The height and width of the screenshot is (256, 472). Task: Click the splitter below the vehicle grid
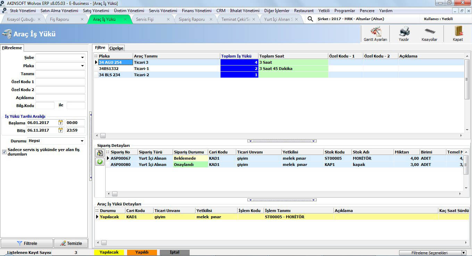[x=282, y=141]
